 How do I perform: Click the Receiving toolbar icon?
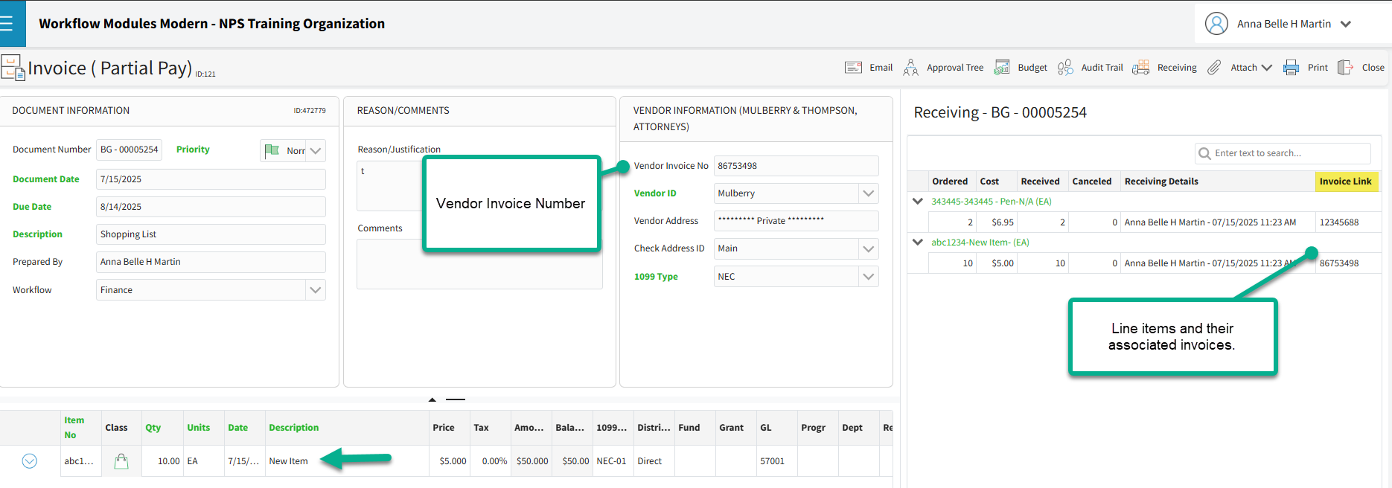[1140, 68]
